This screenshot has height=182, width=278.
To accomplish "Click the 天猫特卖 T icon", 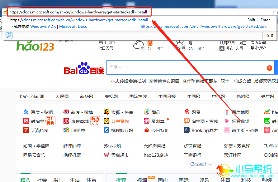I will pos(26,130).
